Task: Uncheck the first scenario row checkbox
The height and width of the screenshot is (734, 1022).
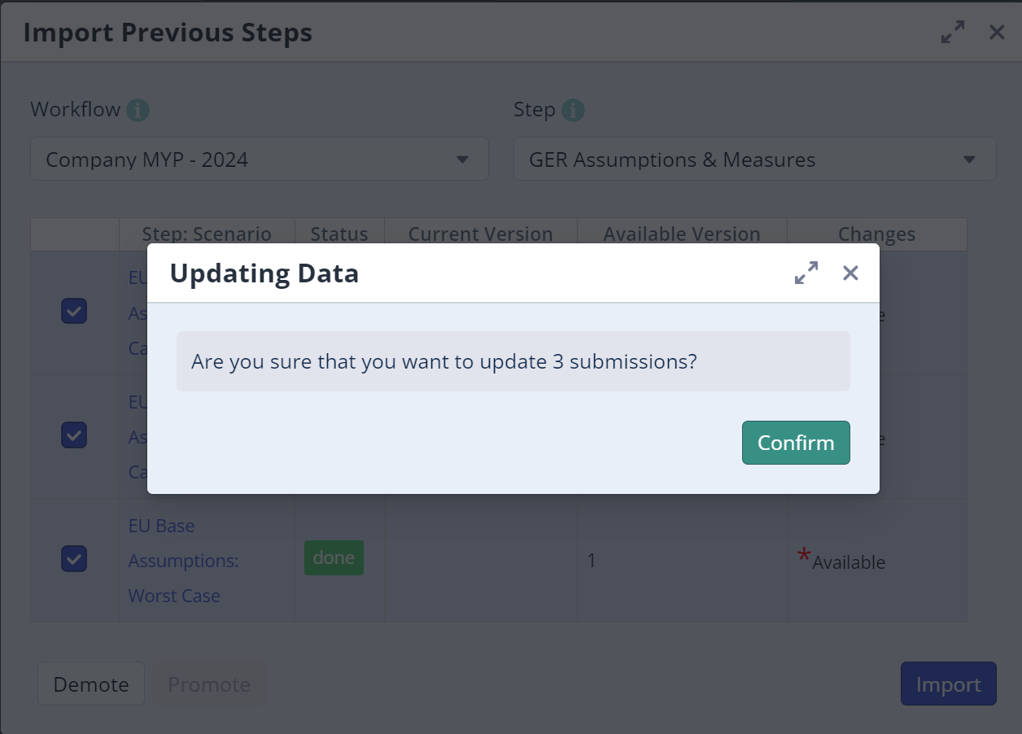Action: [x=74, y=311]
